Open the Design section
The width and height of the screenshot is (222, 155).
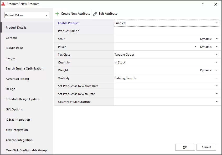(x=27, y=89)
